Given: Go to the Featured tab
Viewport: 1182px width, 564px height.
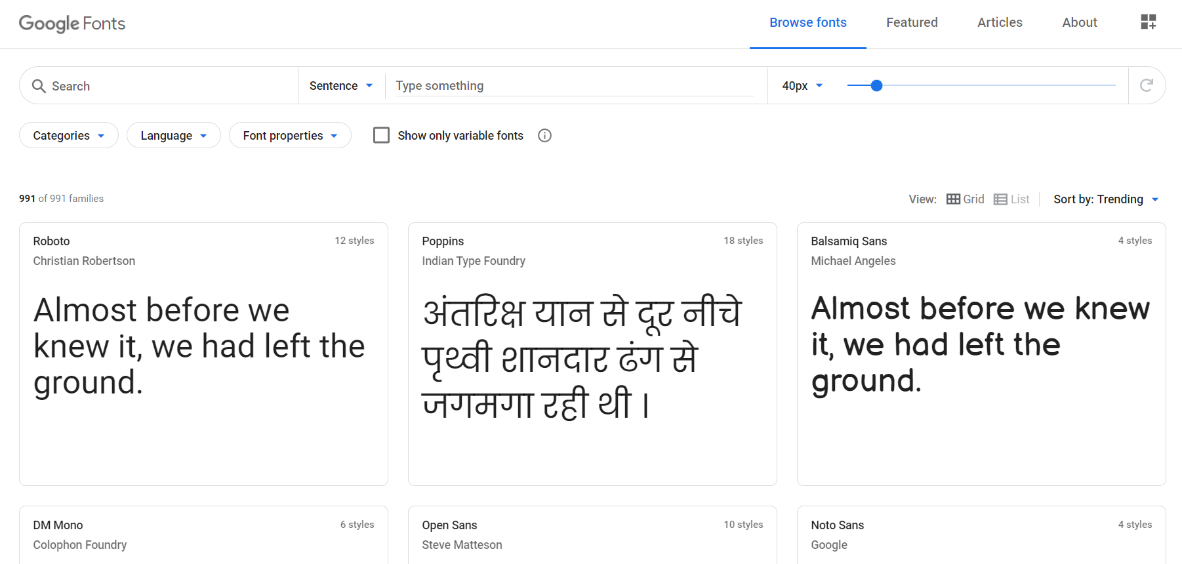Looking at the screenshot, I should click(x=912, y=23).
